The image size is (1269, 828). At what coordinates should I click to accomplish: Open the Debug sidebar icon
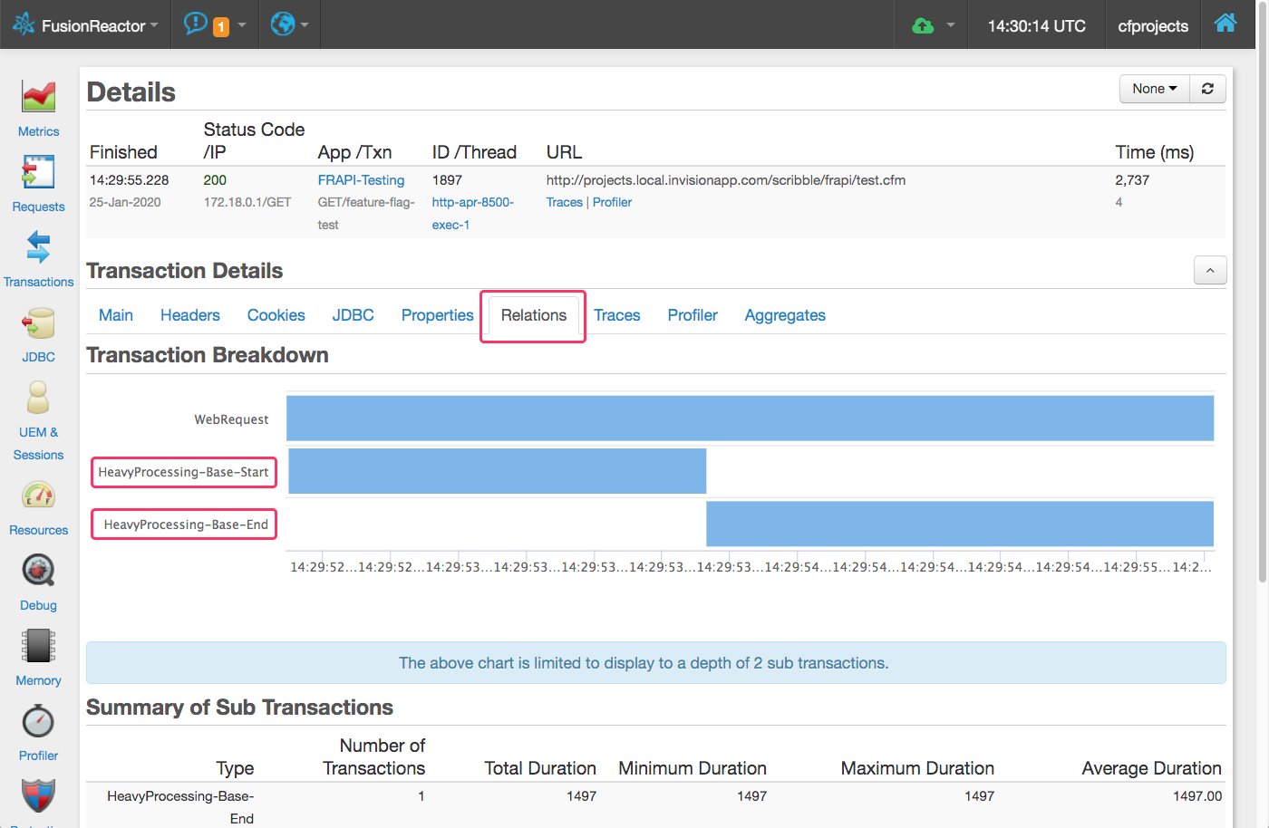click(38, 571)
